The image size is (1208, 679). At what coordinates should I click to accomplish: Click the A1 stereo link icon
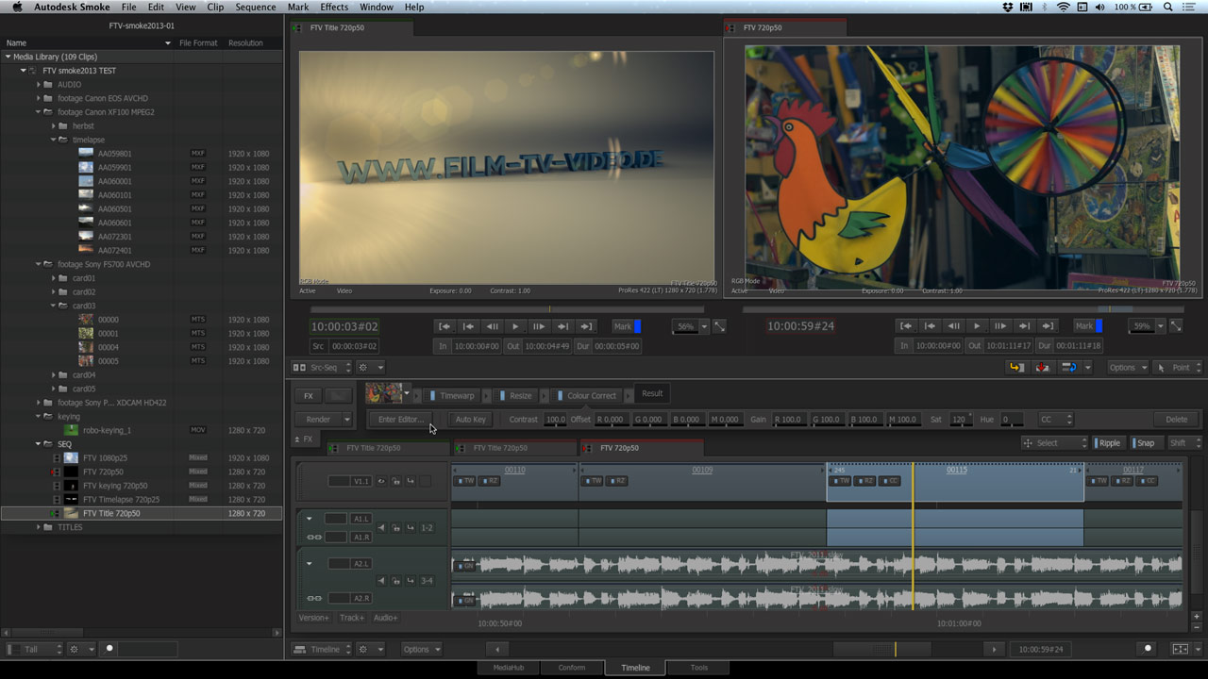(x=314, y=537)
